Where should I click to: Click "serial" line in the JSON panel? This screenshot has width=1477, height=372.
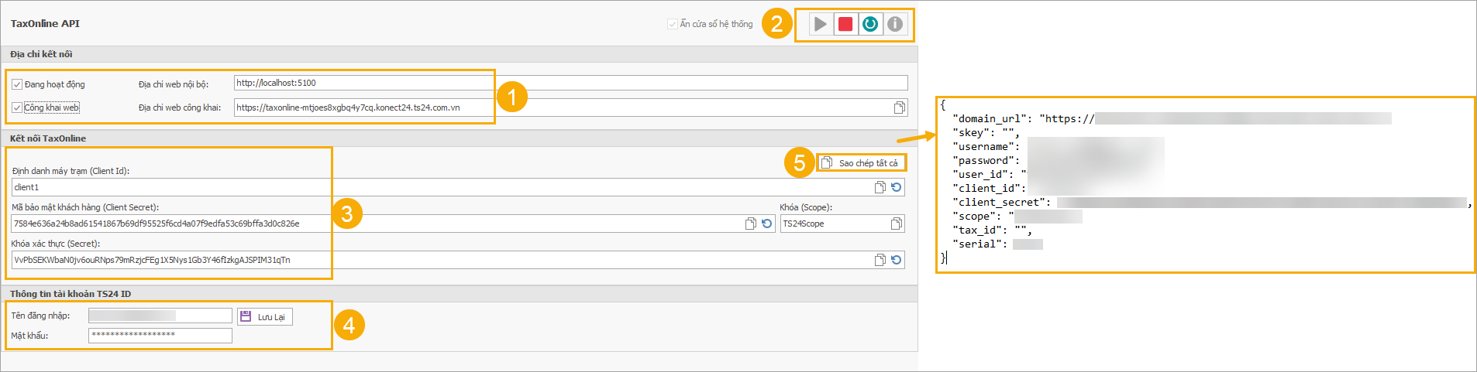pos(997,244)
